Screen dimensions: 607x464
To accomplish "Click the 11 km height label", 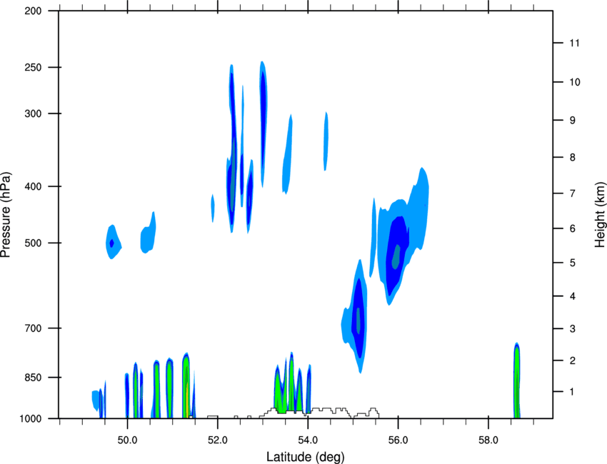I will click(x=574, y=43).
